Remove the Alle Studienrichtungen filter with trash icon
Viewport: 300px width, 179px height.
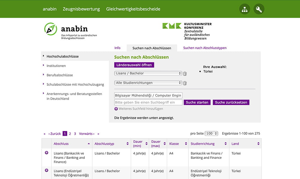click(x=185, y=83)
